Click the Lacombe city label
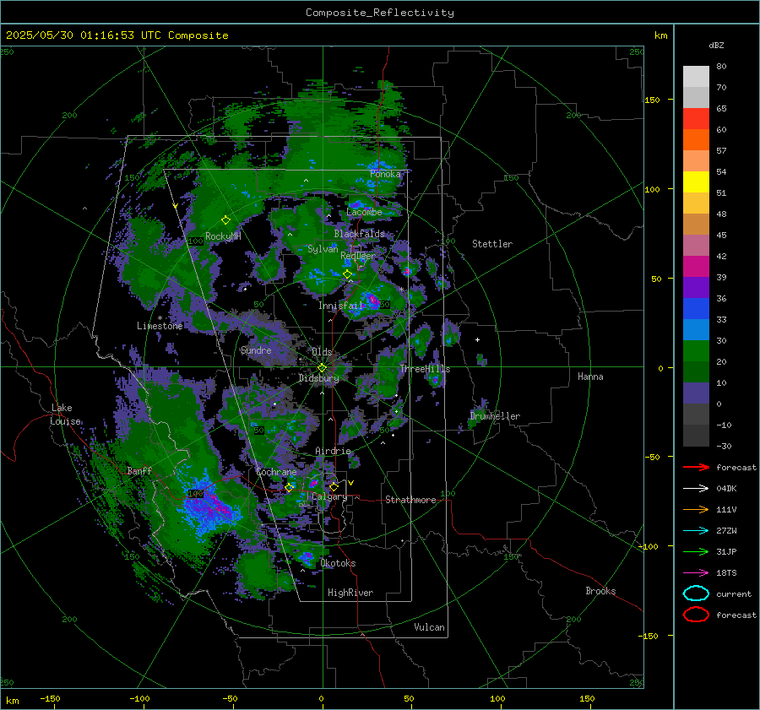 coord(364,212)
